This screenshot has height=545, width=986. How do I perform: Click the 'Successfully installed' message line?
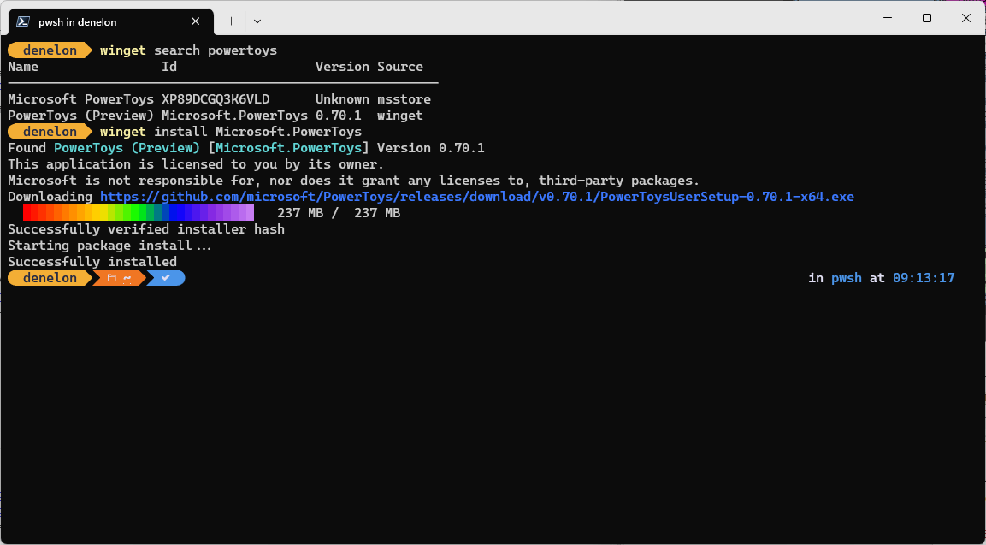[91, 261]
